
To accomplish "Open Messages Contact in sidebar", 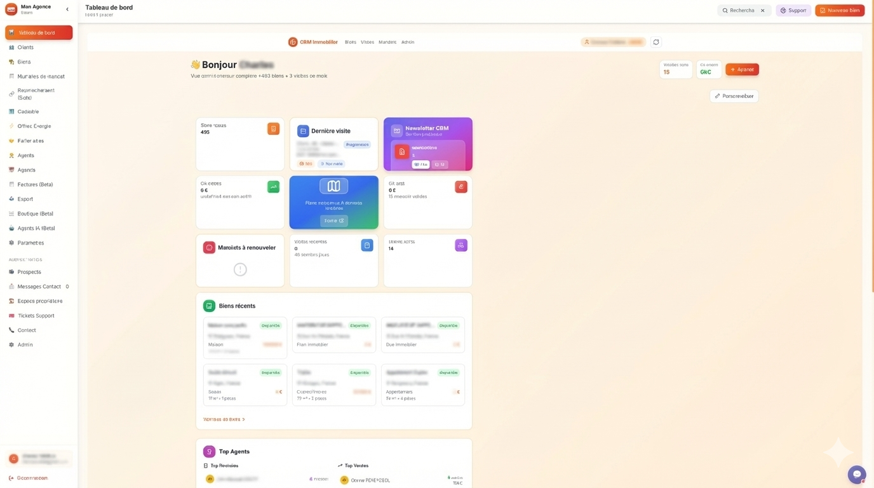I will [x=39, y=287].
